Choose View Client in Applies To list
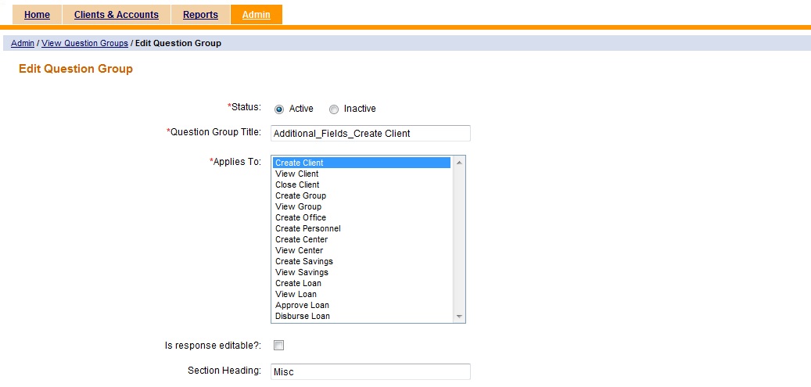This screenshot has width=811, height=387. (297, 174)
